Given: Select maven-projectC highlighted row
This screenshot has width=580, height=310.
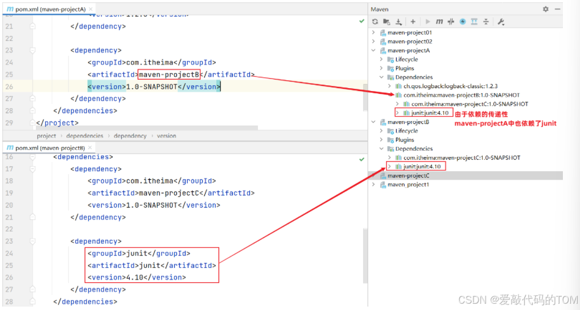Looking at the screenshot, I should [x=466, y=176].
